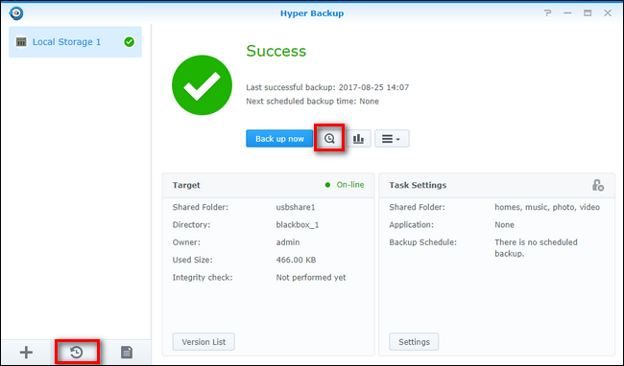Expand the task actions menu dropdown
Image resolution: width=624 pixels, height=366 pixels.
tap(392, 139)
